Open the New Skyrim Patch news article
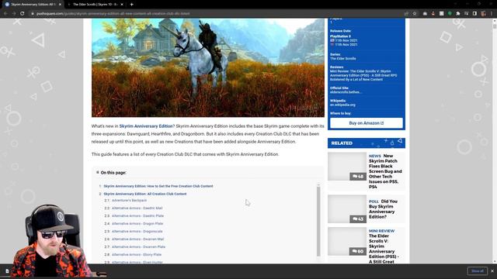Image resolution: width=497 pixels, height=279 pixels. point(385,171)
